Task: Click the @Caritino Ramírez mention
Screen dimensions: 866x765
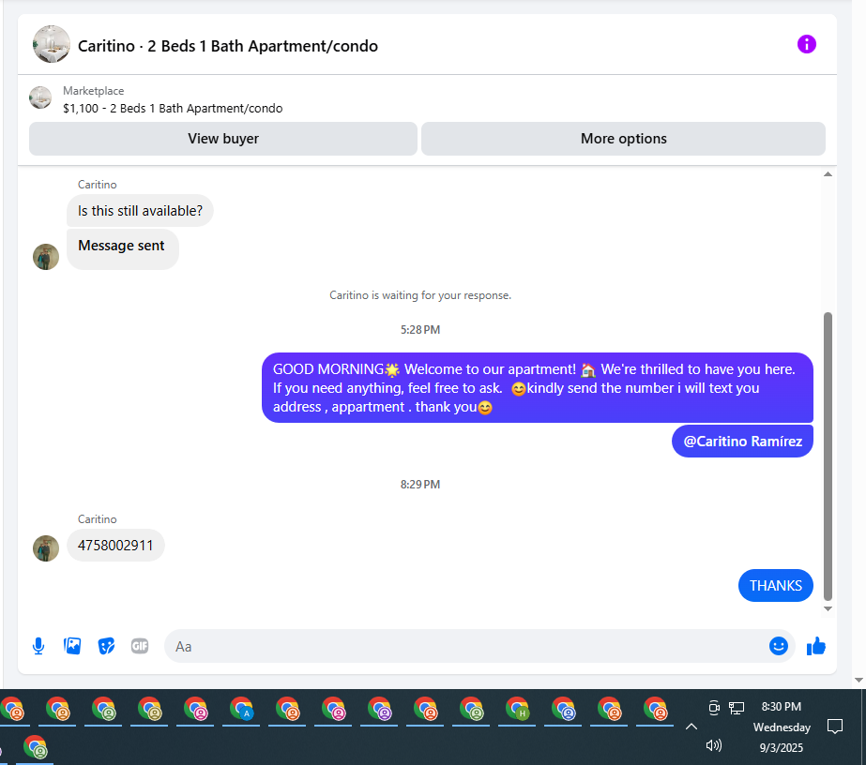Action: pyautogui.click(x=742, y=441)
